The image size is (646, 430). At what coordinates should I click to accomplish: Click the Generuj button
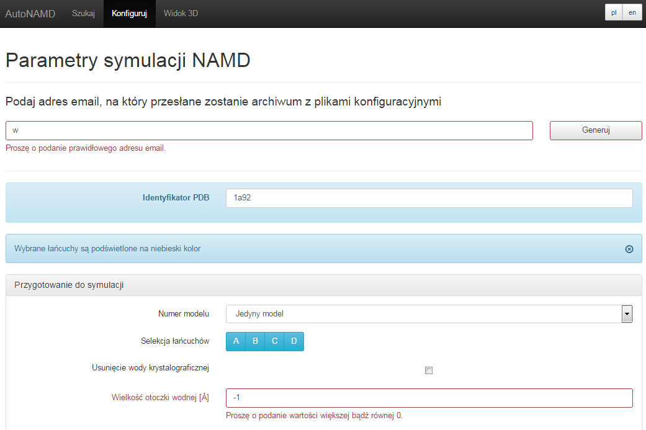(x=596, y=130)
